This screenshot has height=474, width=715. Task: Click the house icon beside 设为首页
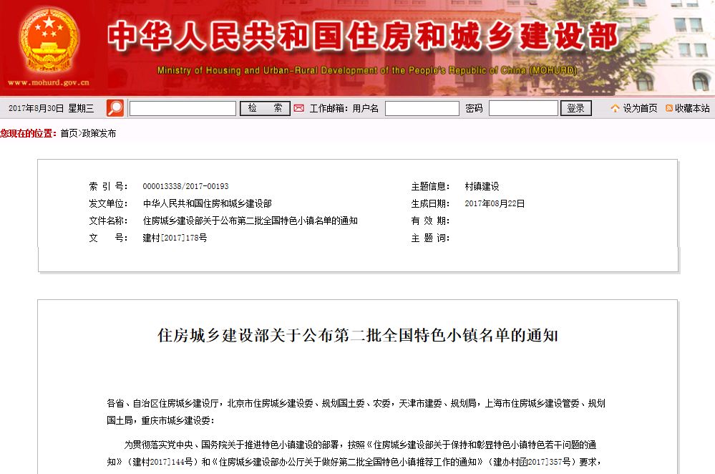(x=615, y=108)
